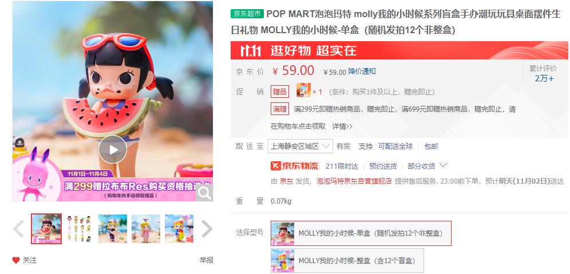This screenshot has height=274, width=570.
Task: Click the 11.11 promotion banner
Action: click(399, 50)
